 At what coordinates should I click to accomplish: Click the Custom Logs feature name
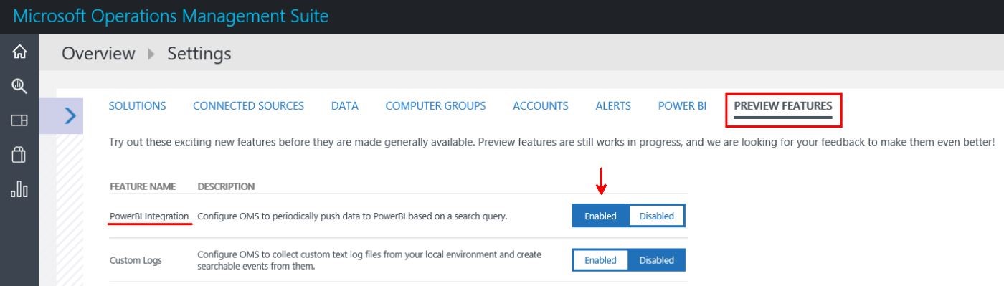[136, 260]
